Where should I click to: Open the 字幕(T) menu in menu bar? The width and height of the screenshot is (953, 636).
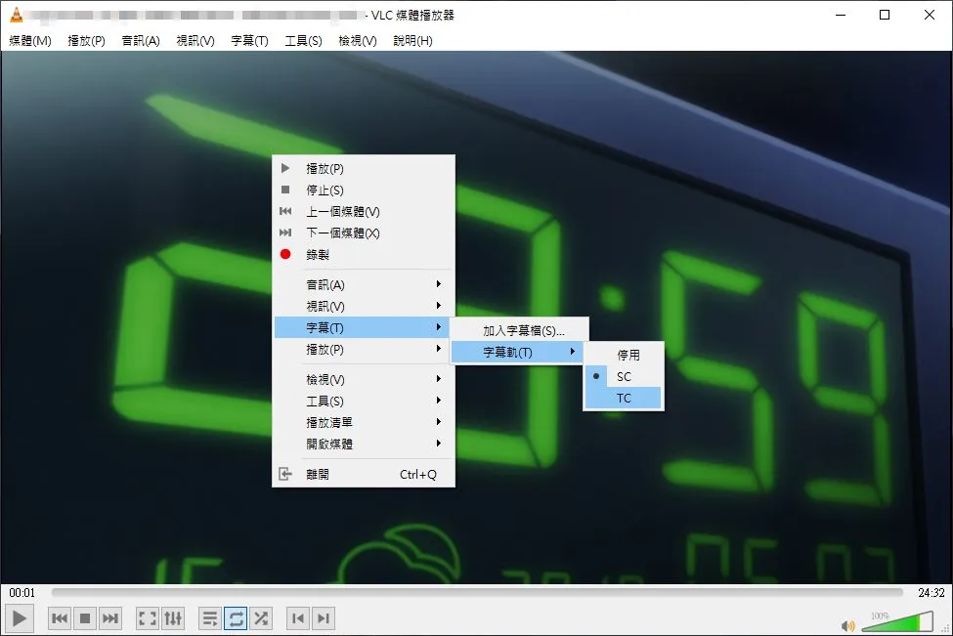[x=249, y=41]
